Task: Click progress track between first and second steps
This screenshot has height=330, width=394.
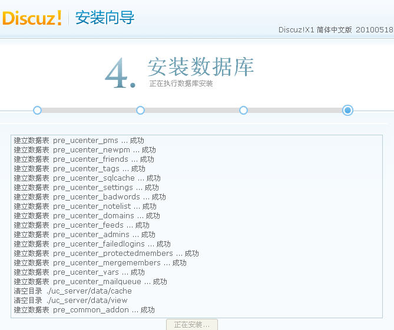Action: [x=88, y=110]
